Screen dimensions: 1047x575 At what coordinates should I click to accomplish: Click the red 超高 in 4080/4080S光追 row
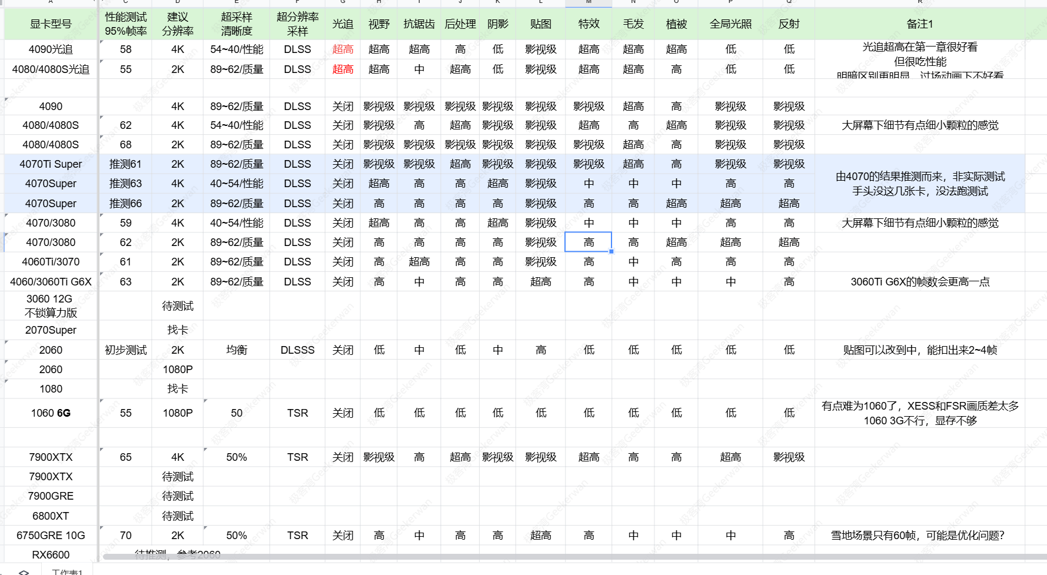(343, 69)
